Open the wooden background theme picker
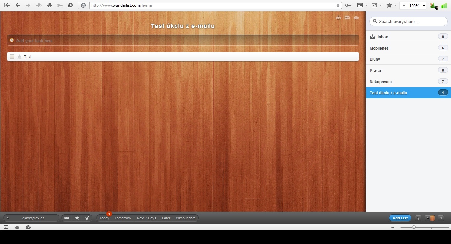Screen dimensions: 451x244 coord(433,218)
